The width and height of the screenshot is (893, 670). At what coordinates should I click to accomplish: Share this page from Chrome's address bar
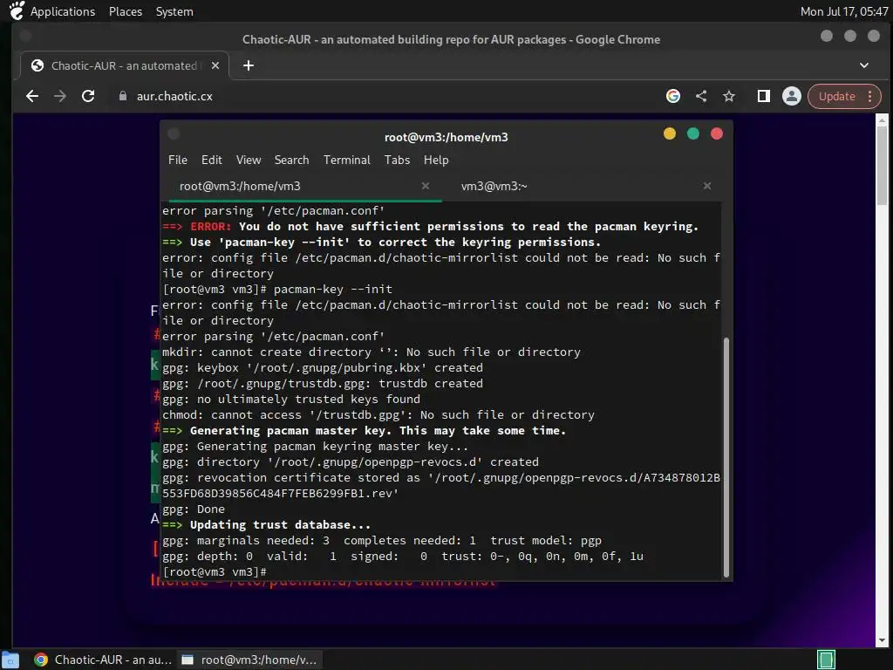coord(701,96)
